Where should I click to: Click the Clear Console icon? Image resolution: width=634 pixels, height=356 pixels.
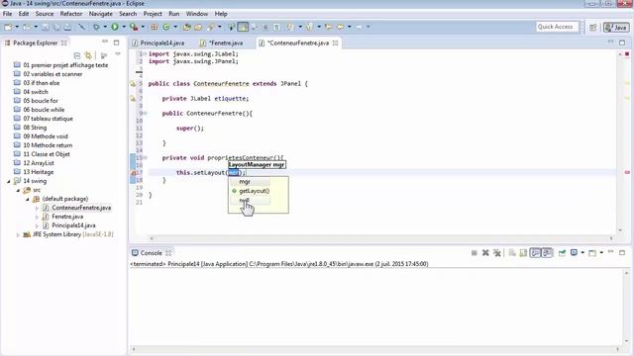(x=512, y=253)
